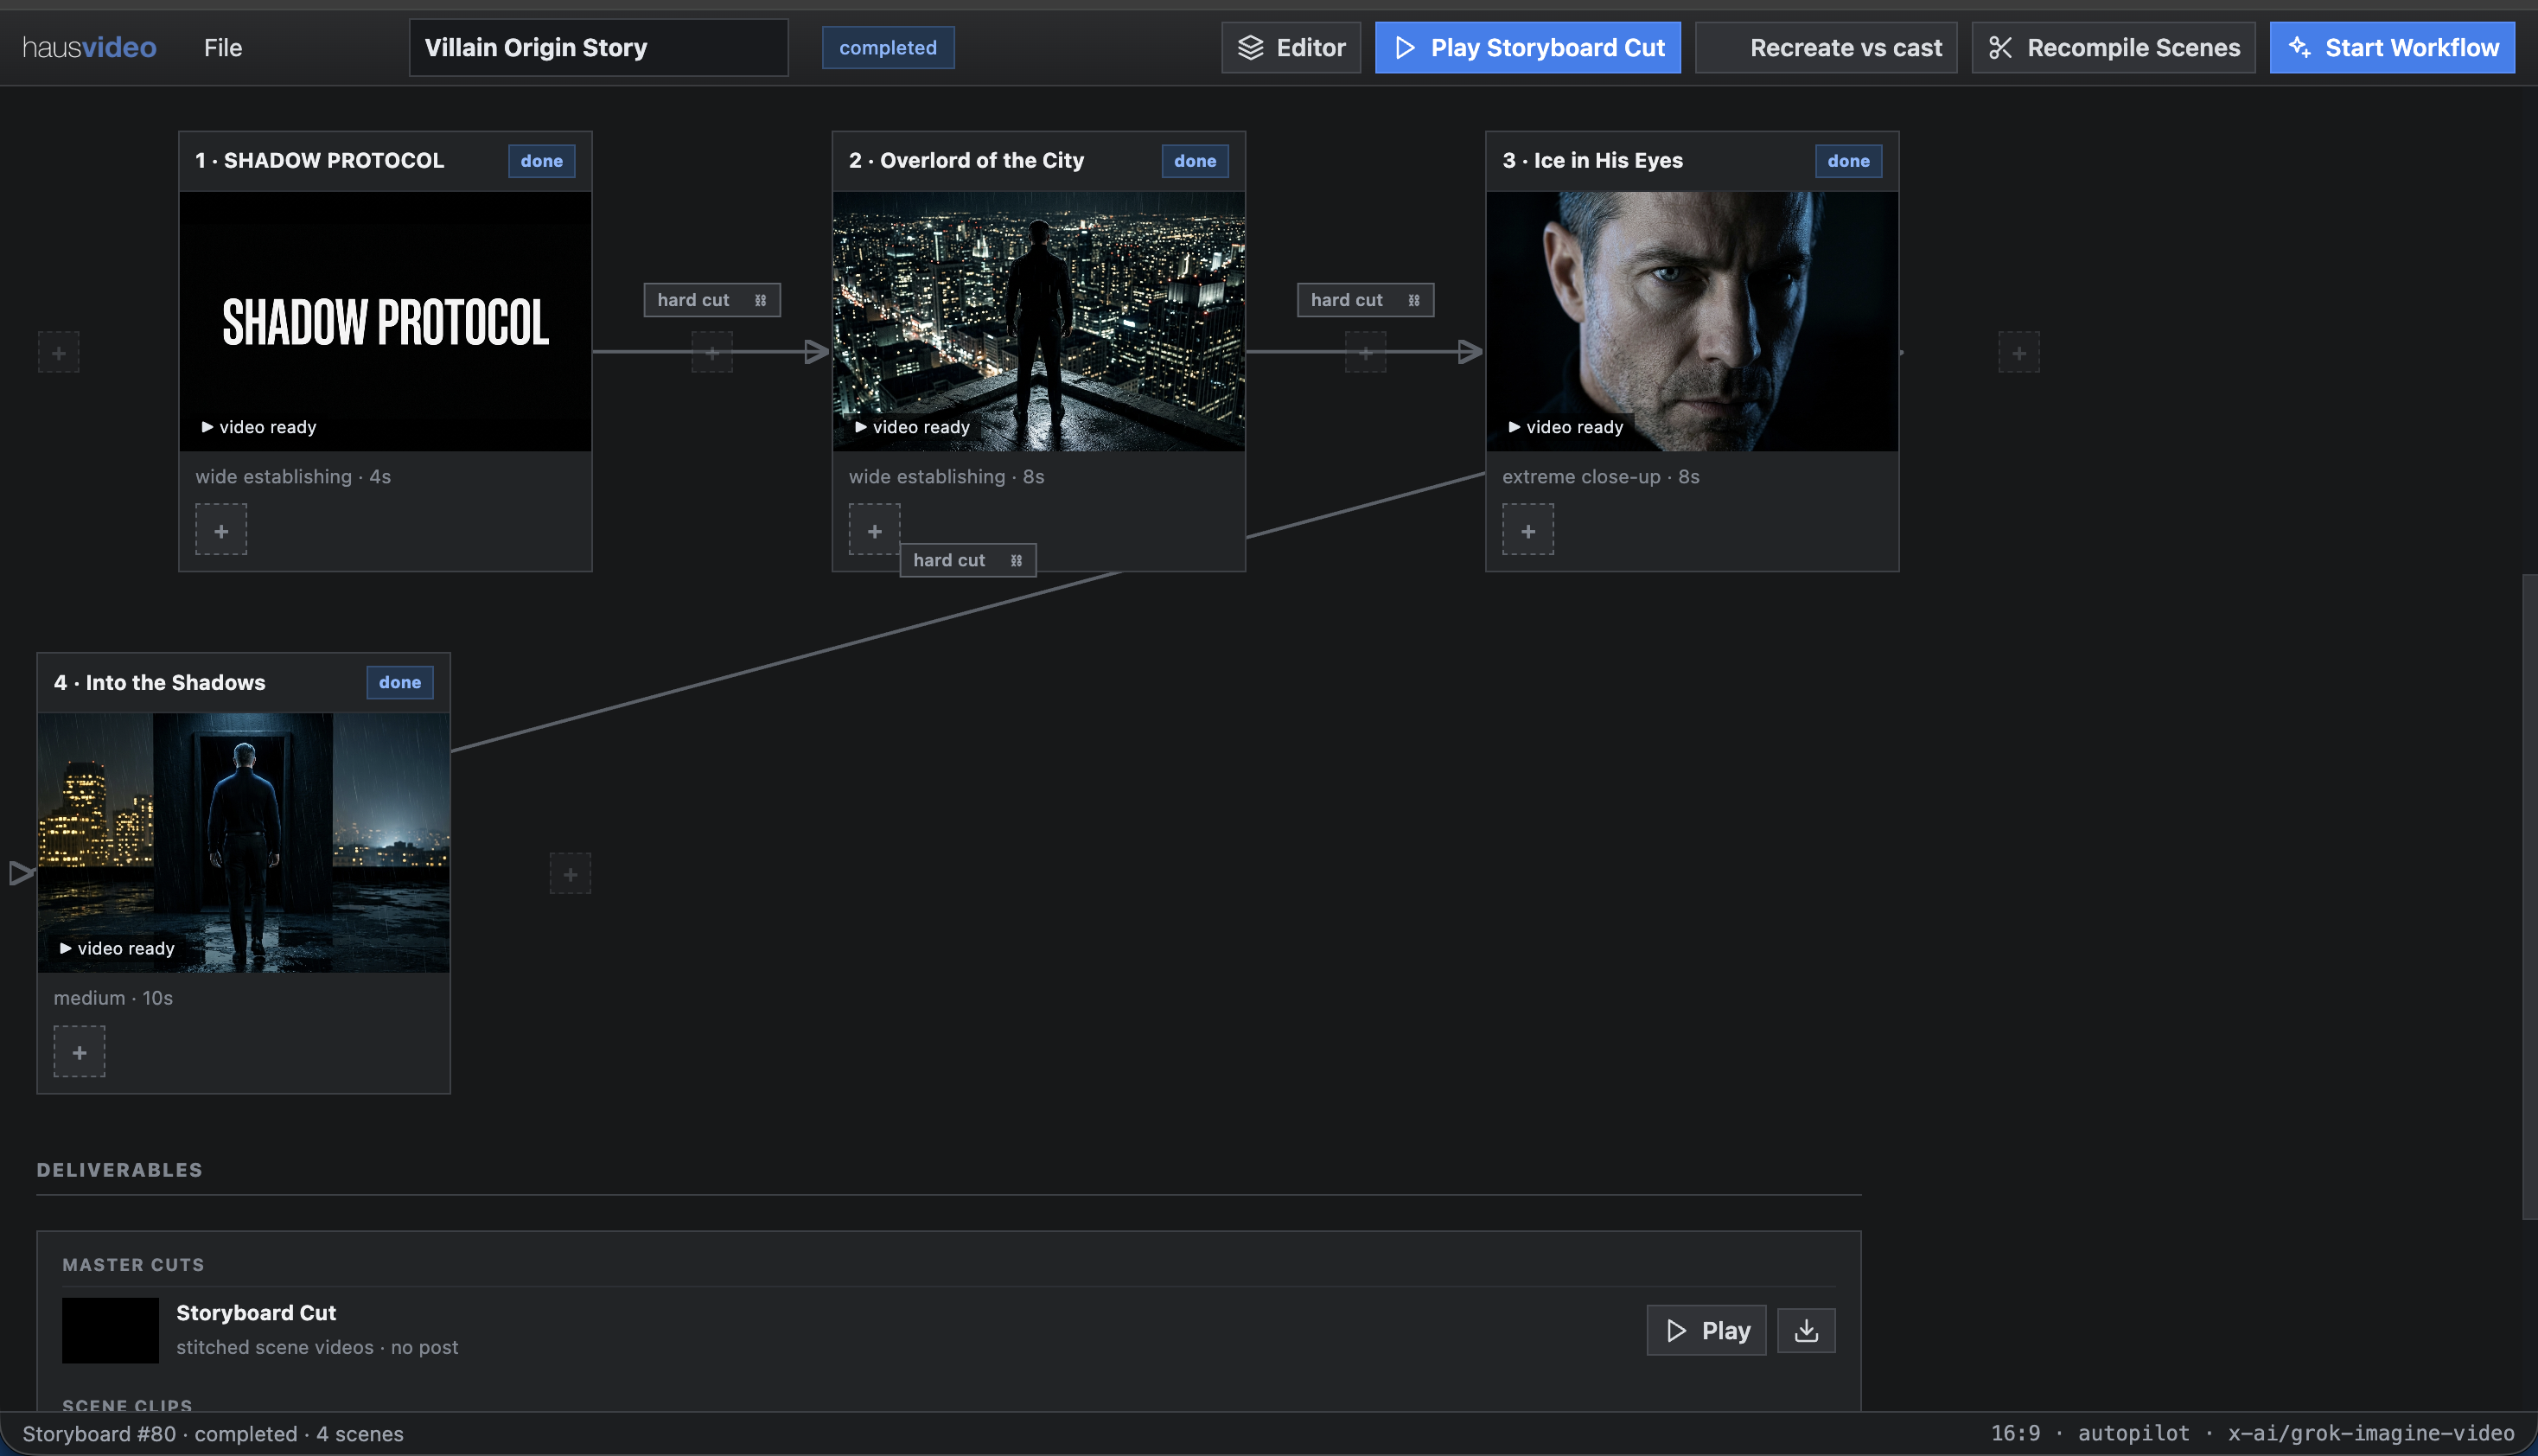The height and width of the screenshot is (1456, 2538).
Task: Click video ready on Overlord of the City
Action: [x=913, y=427]
